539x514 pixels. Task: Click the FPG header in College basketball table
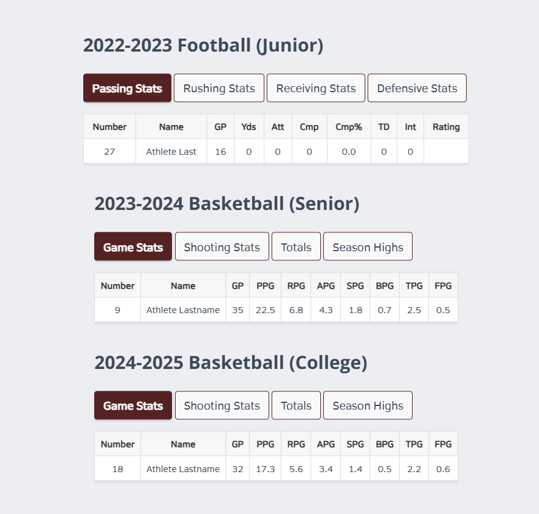click(x=443, y=444)
